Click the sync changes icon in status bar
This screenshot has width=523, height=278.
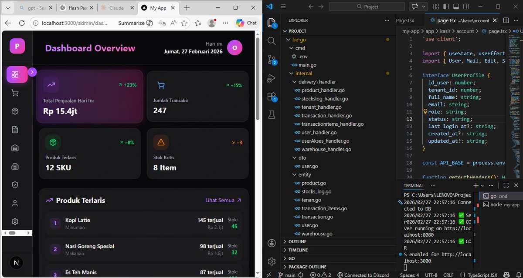pyautogui.click(x=302, y=275)
